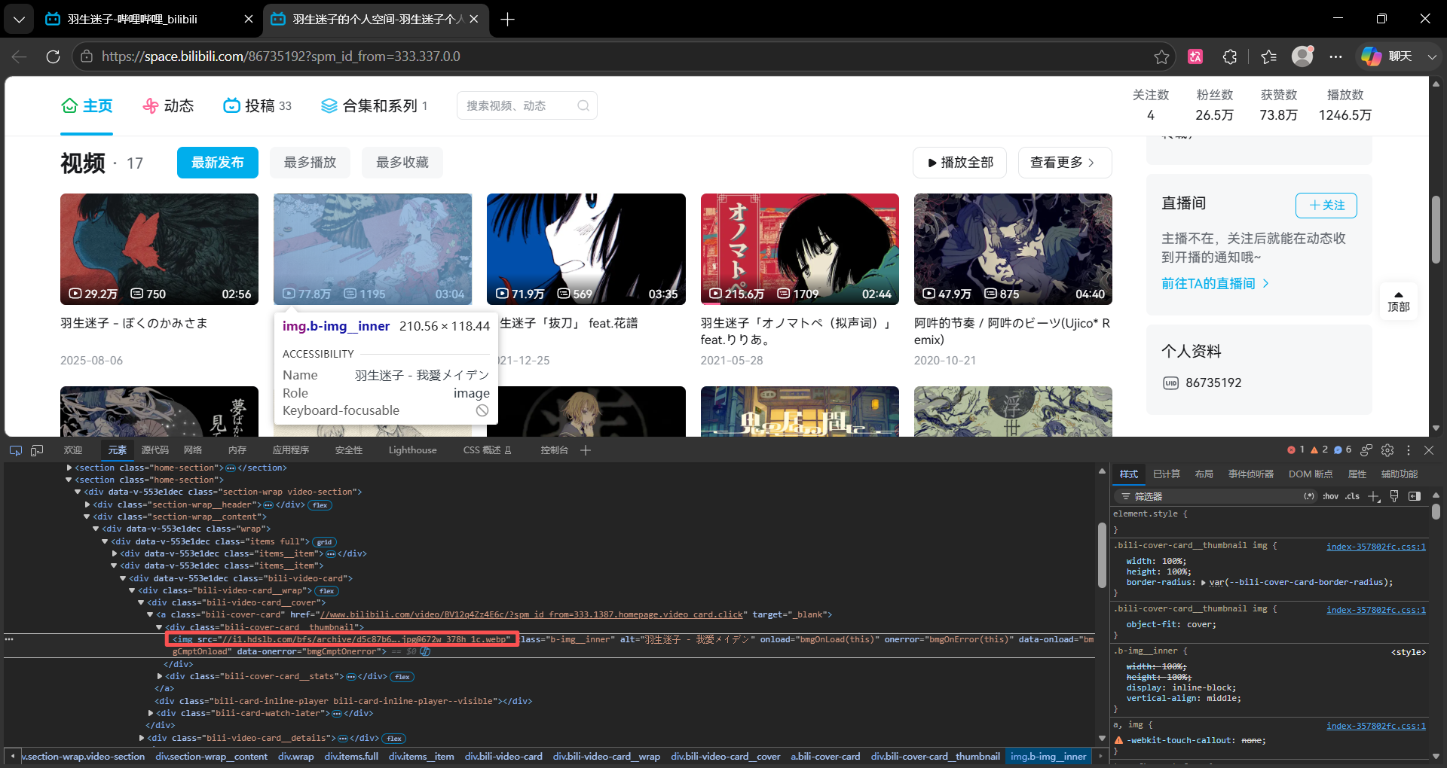
Task: Expand the bili-card-watch-later div node
Action: click(151, 713)
